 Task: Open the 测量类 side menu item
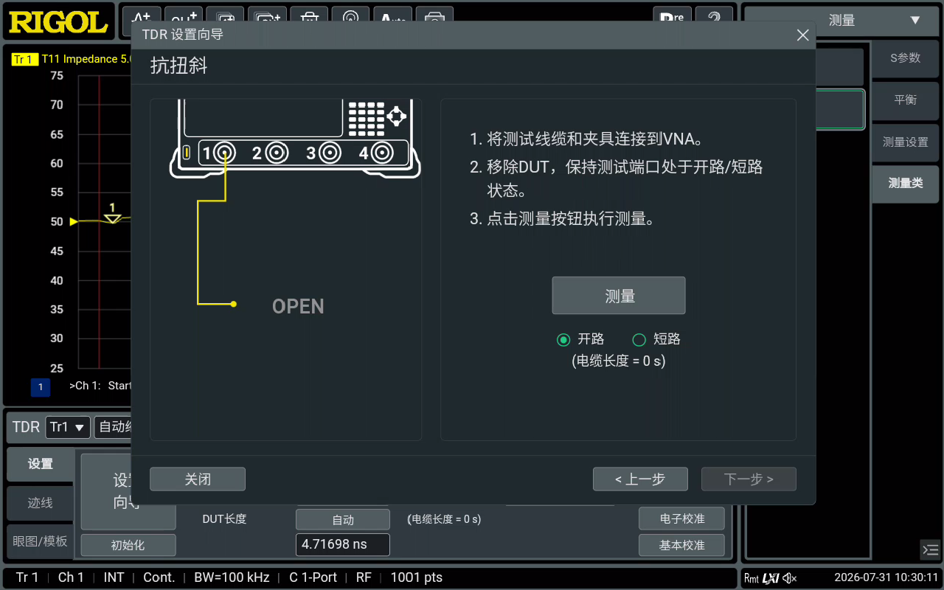pyautogui.click(x=906, y=184)
